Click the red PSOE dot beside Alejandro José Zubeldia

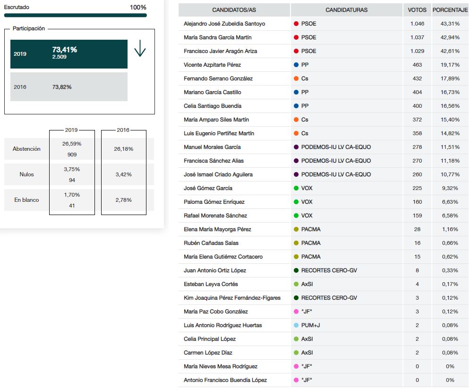pos(296,24)
